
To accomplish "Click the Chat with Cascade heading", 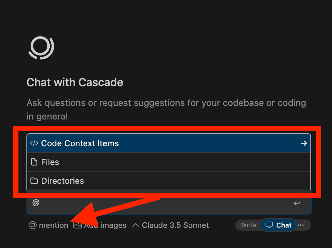I will [x=75, y=82].
